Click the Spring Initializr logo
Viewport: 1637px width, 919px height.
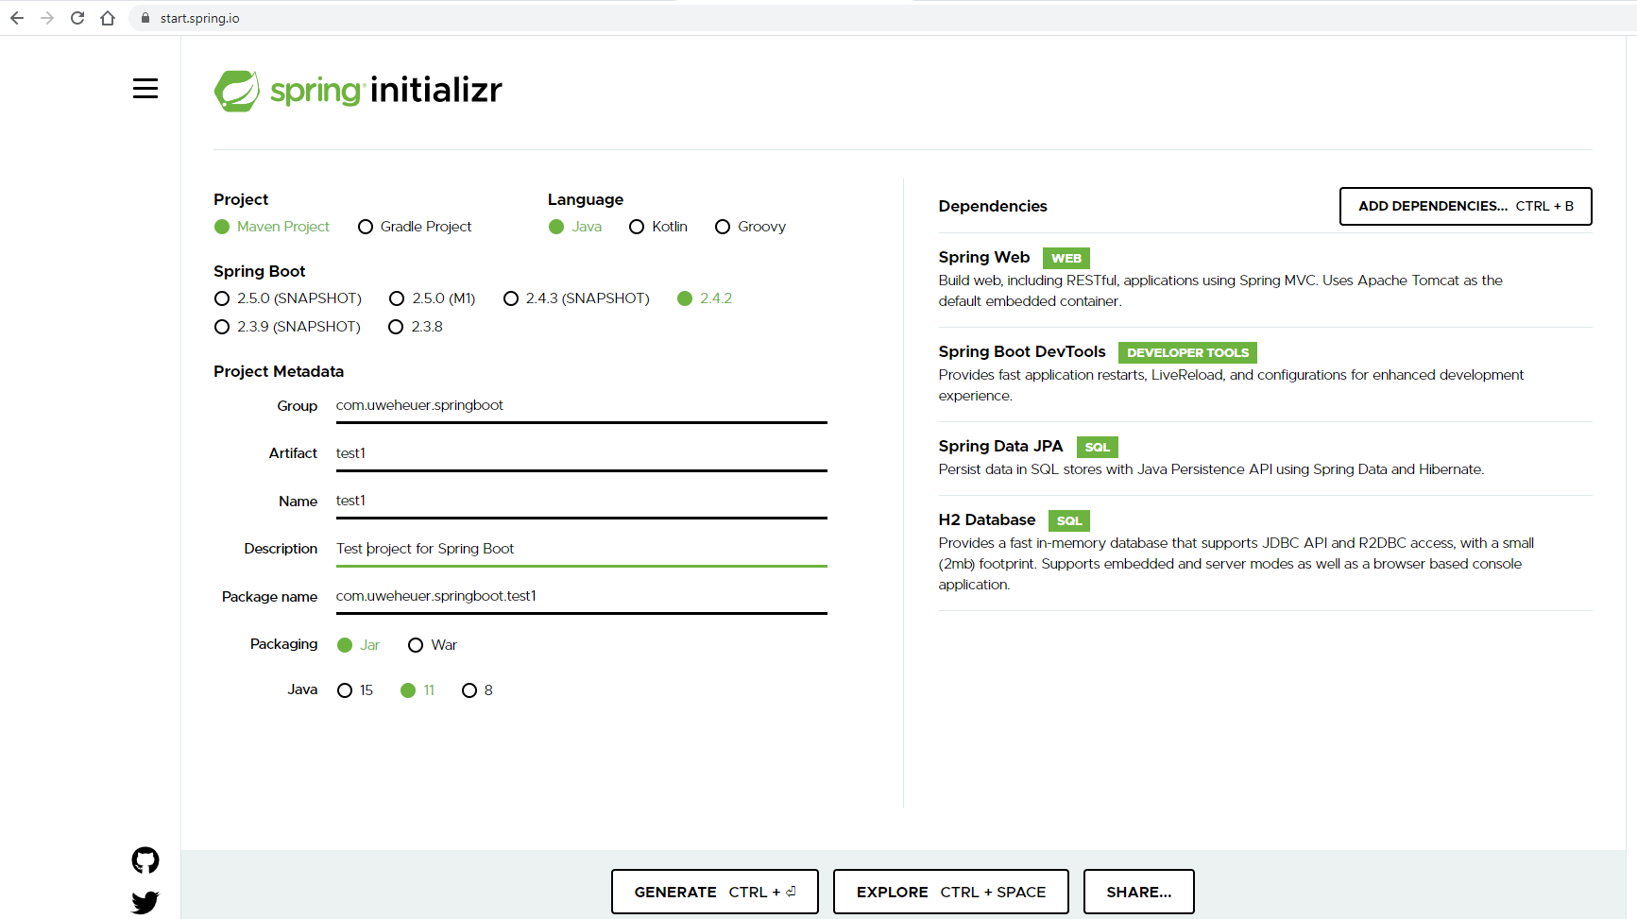click(x=358, y=91)
